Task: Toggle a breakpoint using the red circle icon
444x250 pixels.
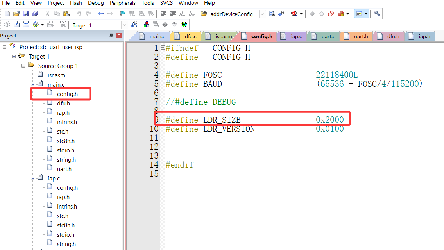Action: tap(312, 13)
